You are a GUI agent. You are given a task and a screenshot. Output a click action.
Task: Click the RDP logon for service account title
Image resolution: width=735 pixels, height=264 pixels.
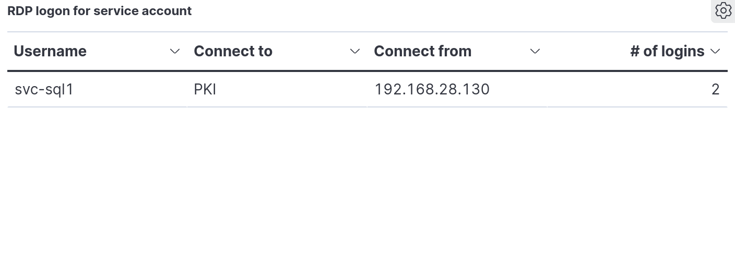coord(100,11)
